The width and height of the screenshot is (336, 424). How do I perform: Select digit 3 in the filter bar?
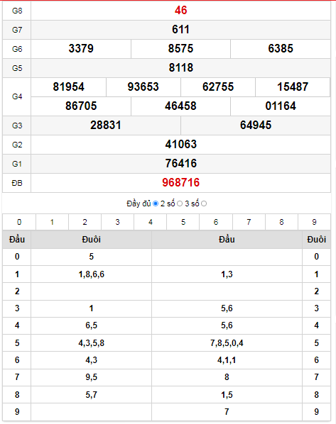click(118, 222)
